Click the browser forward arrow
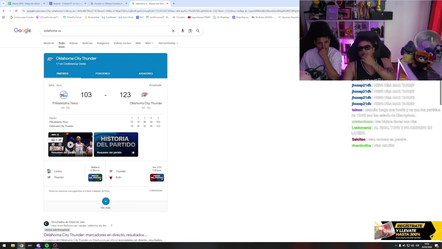442x249 pixels. point(10,11)
